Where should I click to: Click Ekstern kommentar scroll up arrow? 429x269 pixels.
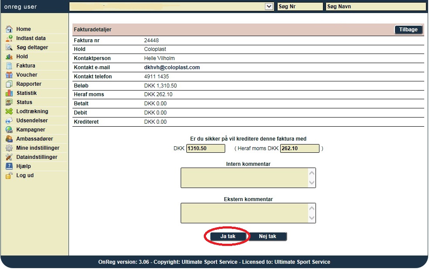click(312, 208)
